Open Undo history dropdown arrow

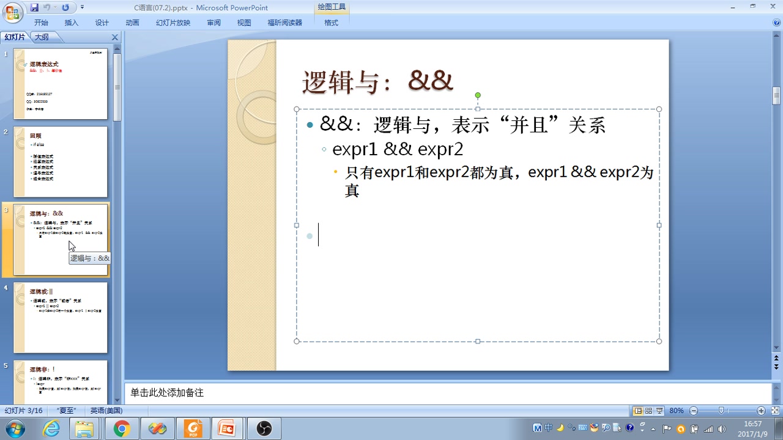55,7
